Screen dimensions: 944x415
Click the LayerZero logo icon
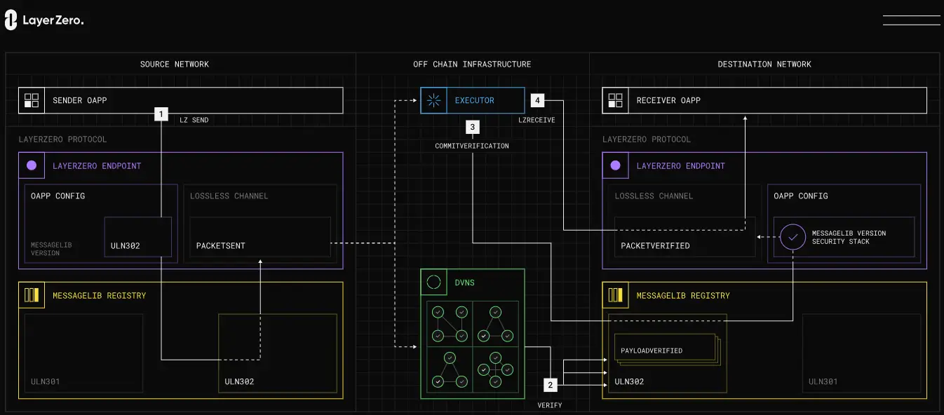click(x=11, y=20)
